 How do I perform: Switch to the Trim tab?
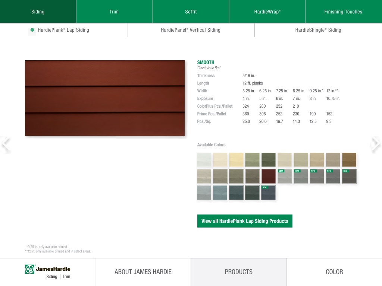(x=114, y=12)
